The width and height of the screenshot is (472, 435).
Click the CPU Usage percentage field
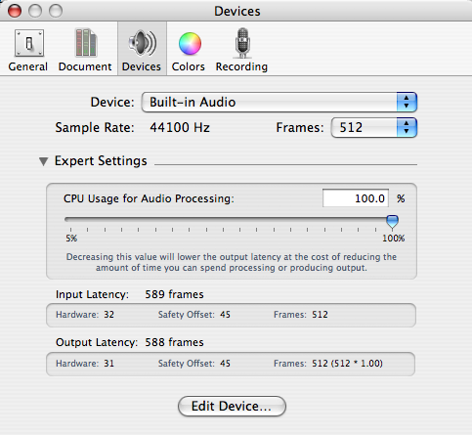(x=356, y=198)
